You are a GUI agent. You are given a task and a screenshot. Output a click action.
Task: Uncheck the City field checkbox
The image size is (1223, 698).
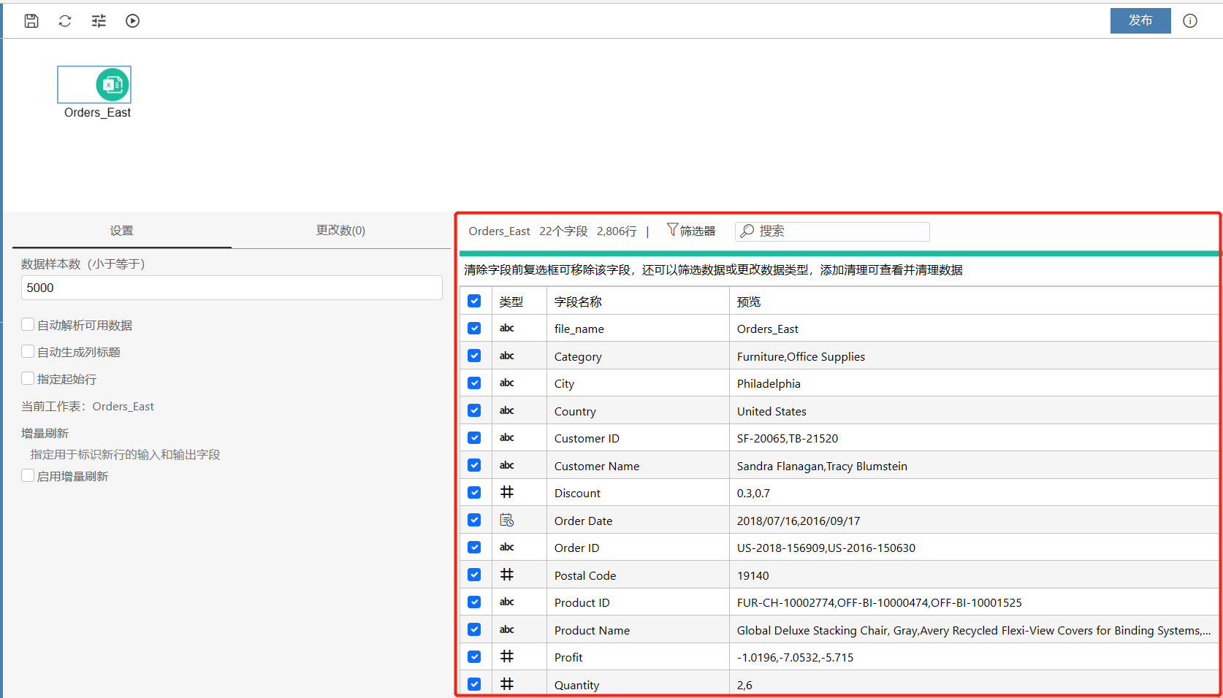(474, 383)
